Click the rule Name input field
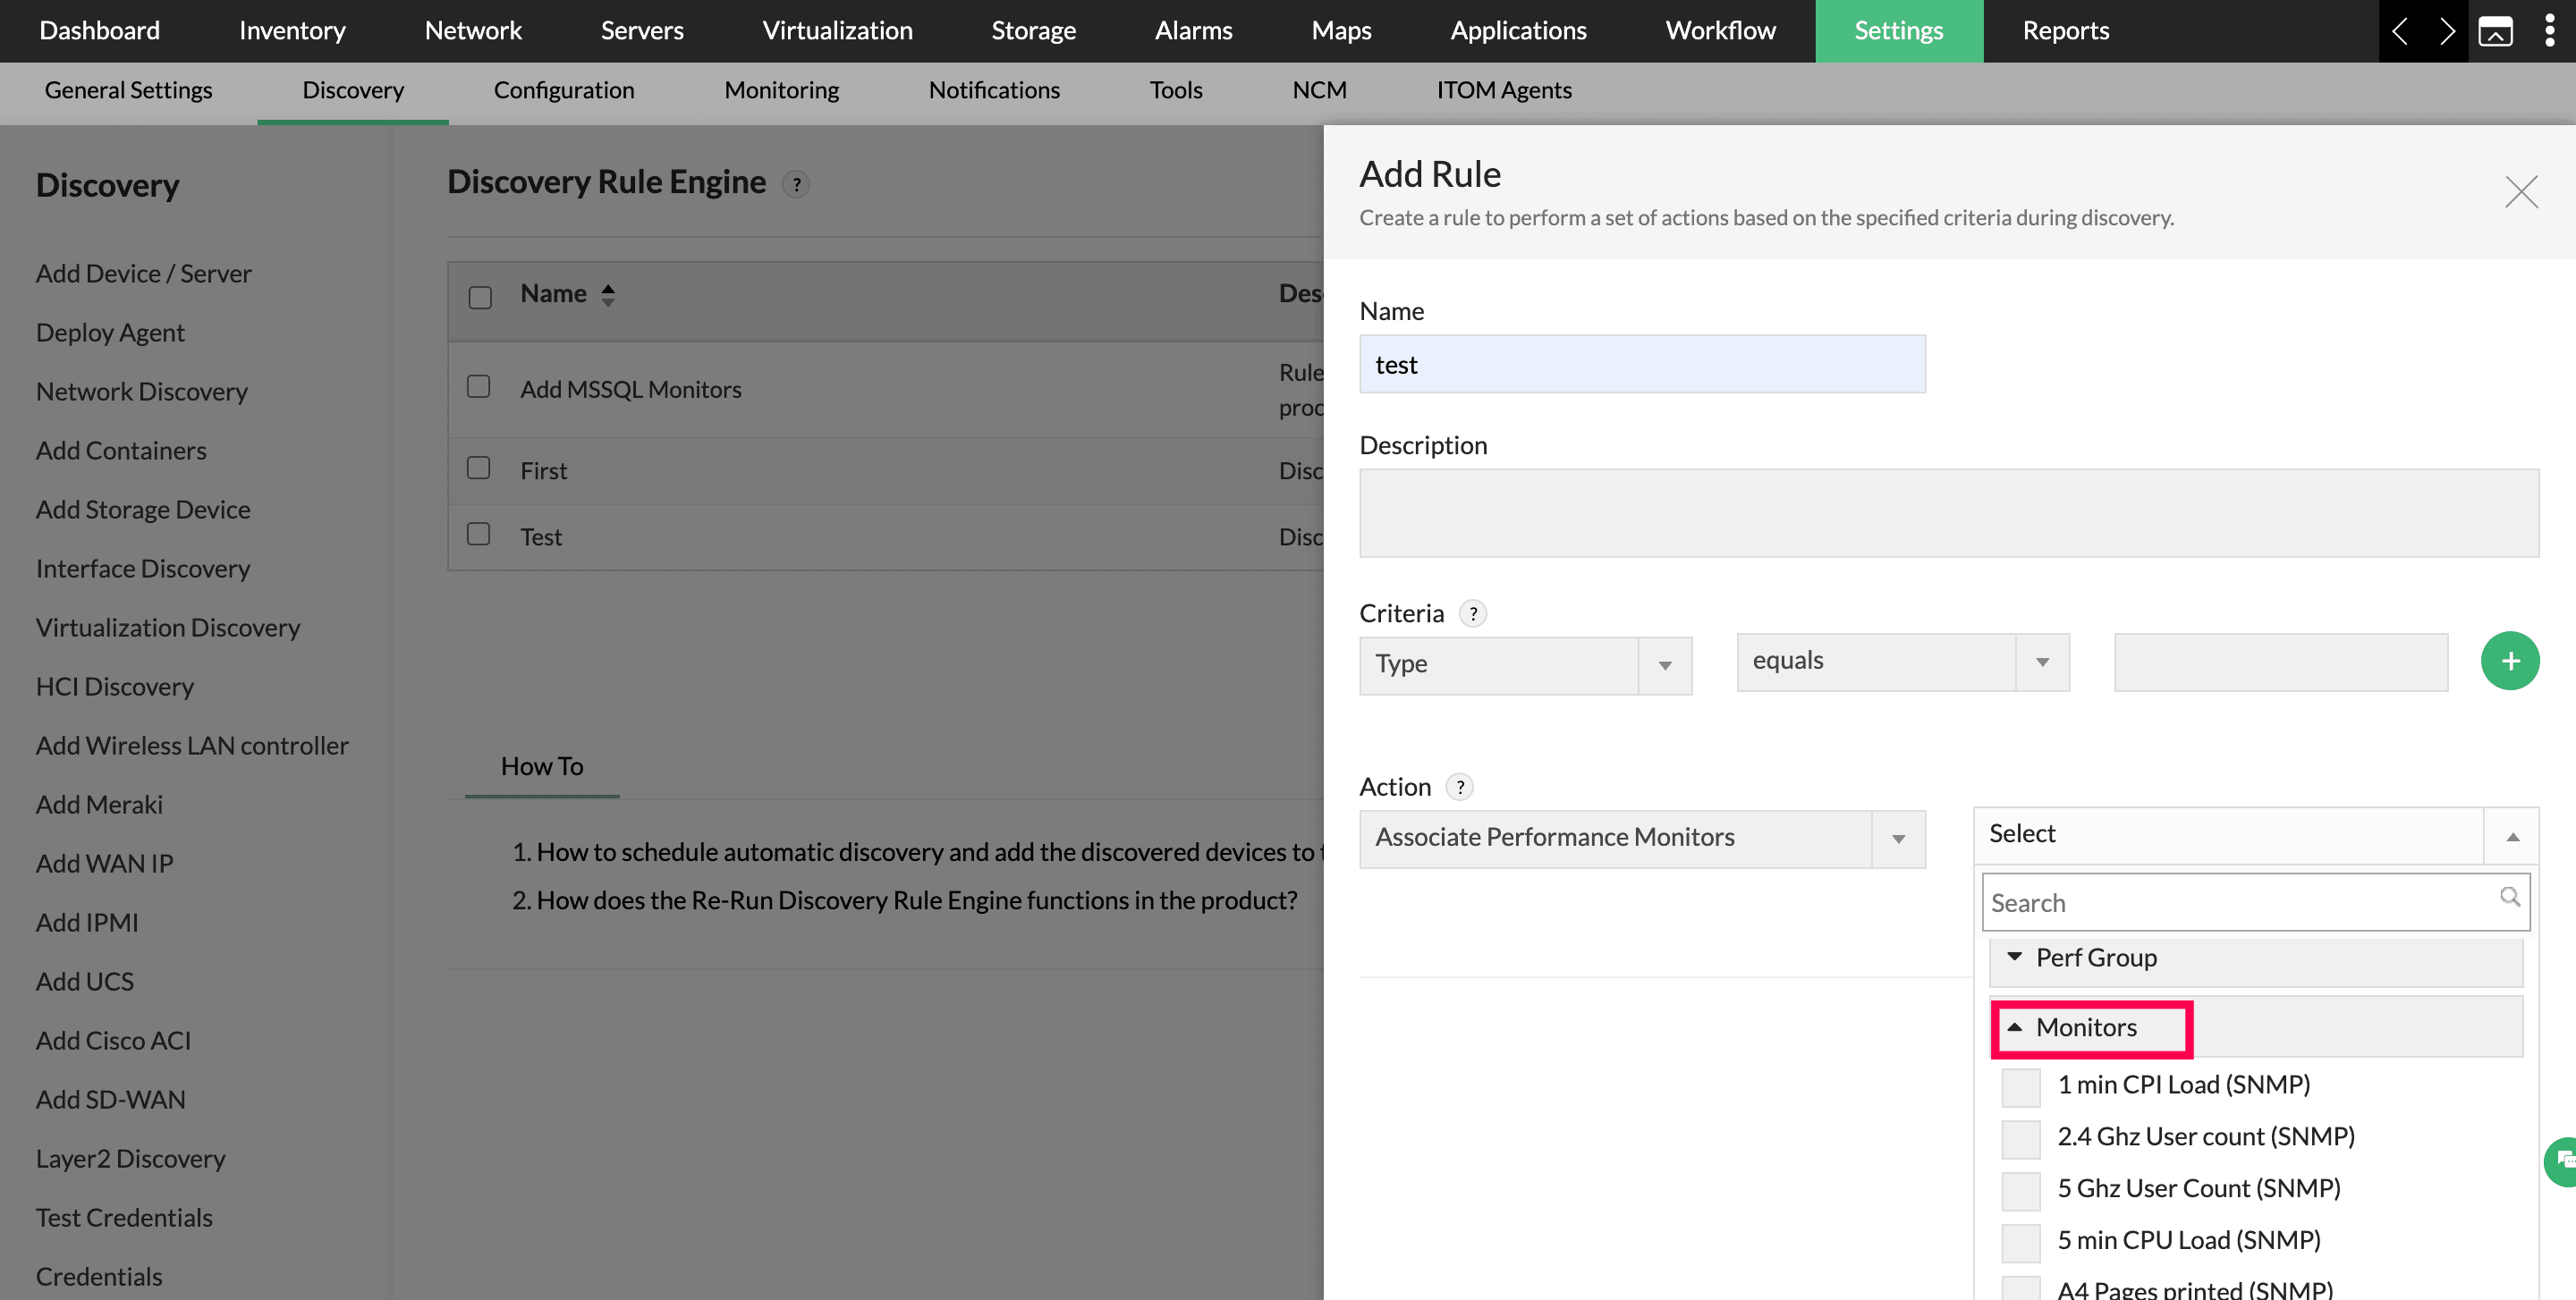 [1642, 364]
